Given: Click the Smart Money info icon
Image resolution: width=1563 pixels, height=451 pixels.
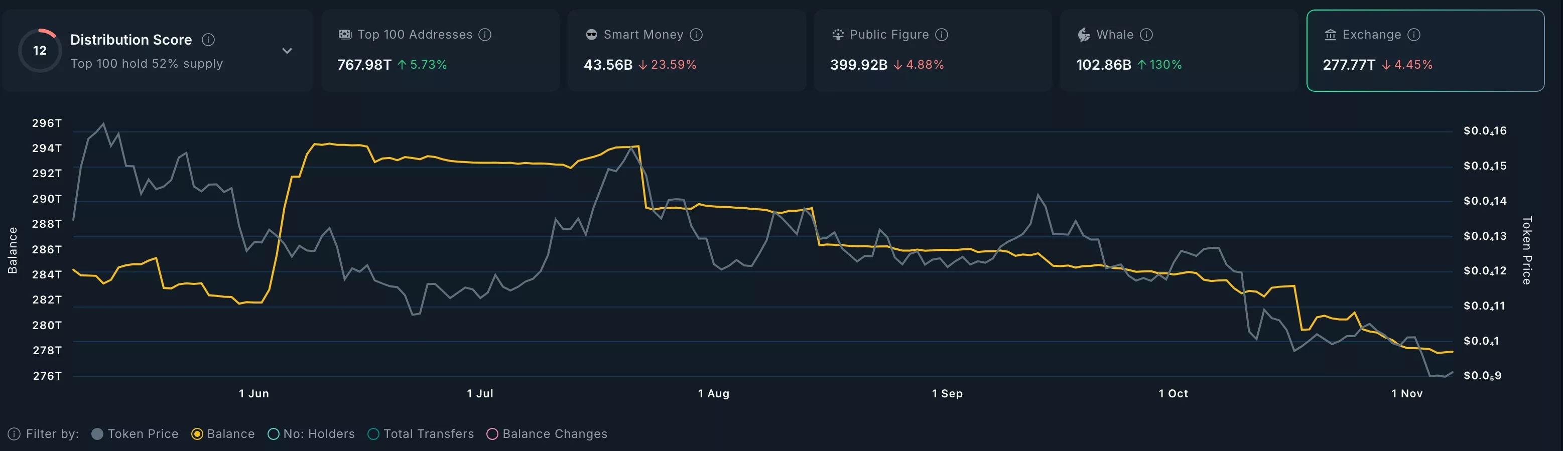Looking at the screenshot, I should [x=697, y=35].
